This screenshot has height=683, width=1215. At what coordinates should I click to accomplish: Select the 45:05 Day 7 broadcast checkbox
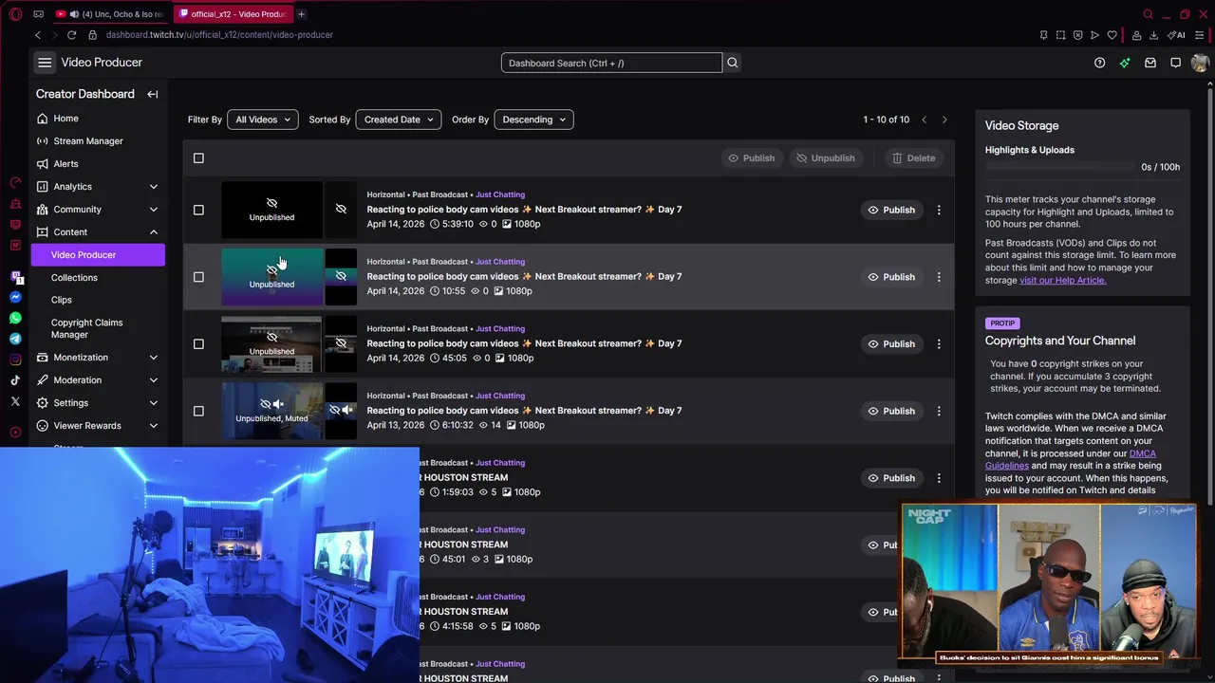pyautogui.click(x=198, y=343)
